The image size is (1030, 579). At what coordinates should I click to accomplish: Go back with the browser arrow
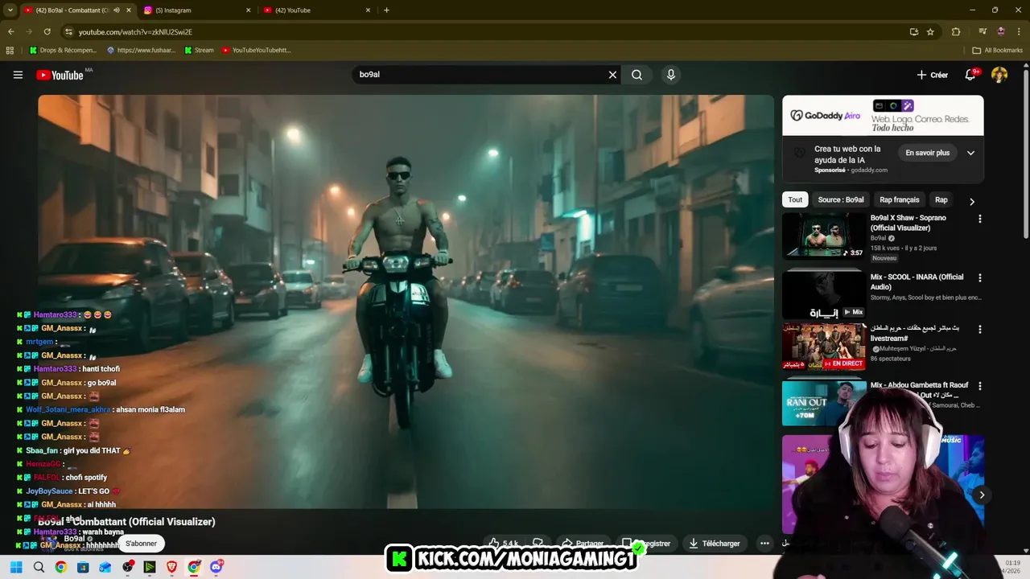pyautogui.click(x=10, y=31)
